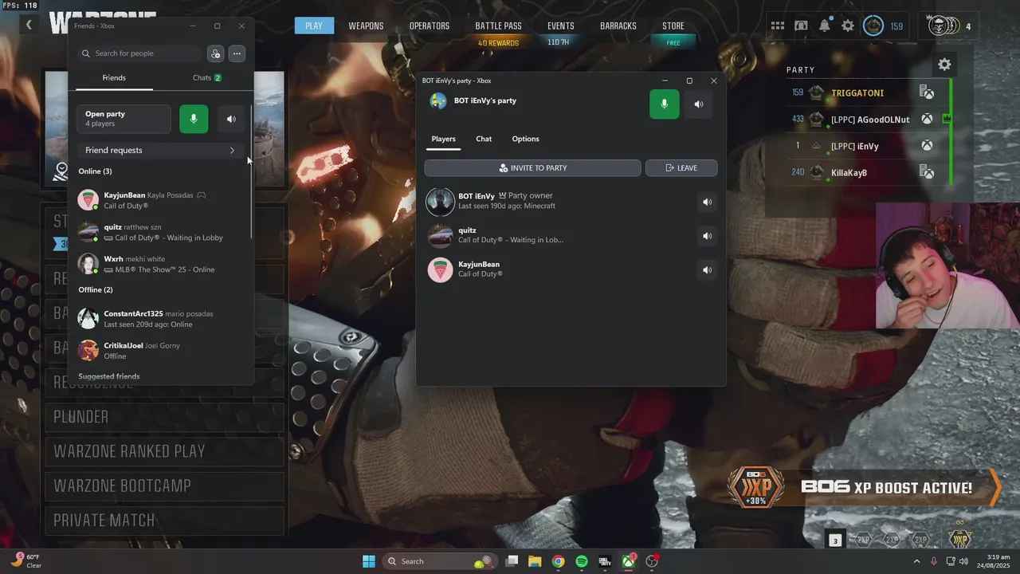Select the Friends tab
This screenshot has width=1020, height=574.
pos(114,77)
